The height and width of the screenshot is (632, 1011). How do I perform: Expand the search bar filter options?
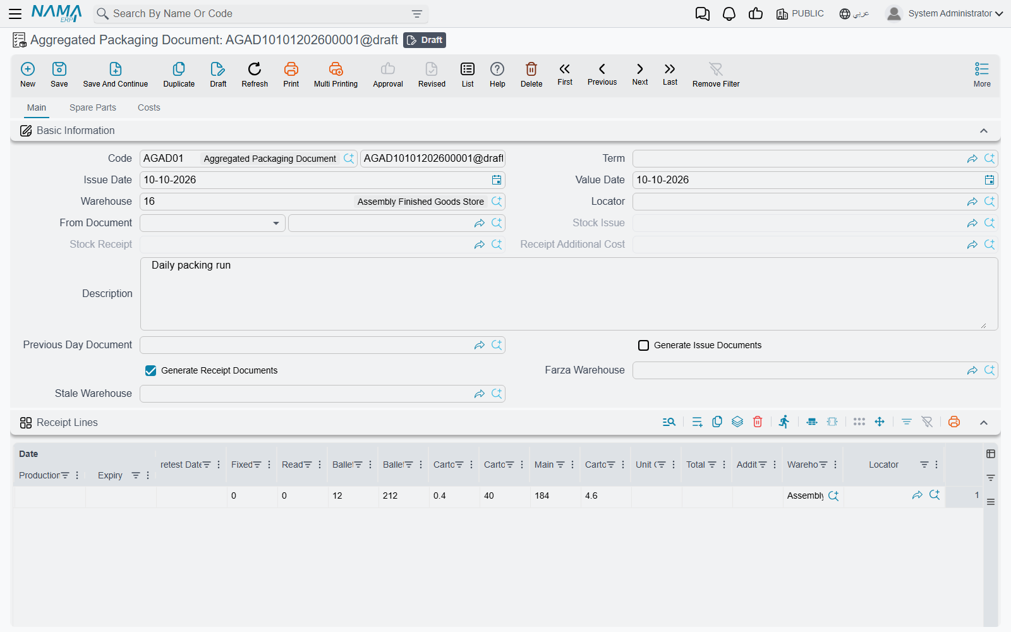pos(416,14)
